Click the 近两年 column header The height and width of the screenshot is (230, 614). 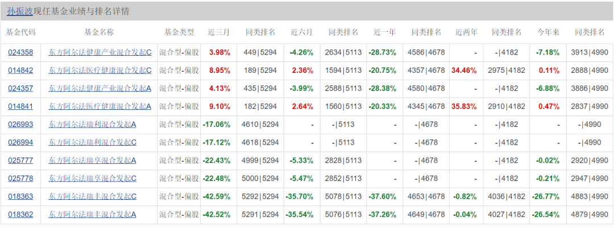[466, 32]
